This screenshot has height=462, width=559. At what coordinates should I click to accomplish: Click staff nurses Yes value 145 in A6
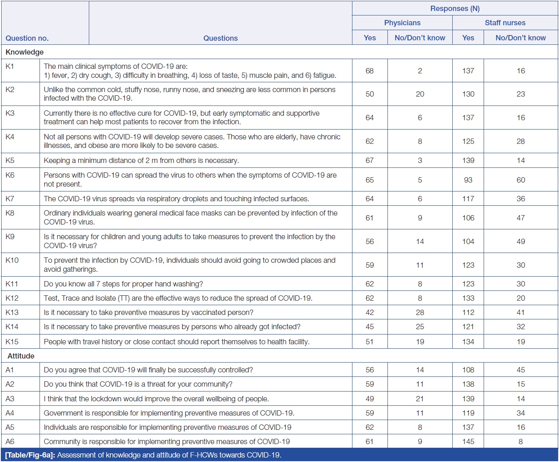tap(468, 442)
